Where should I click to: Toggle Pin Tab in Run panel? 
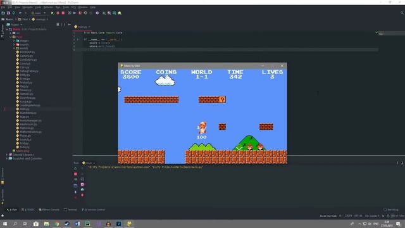(x=75, y=192)
